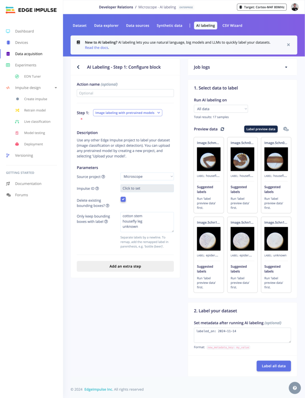The image size is (305, 398).
Task: Click the EON Tuner compass icon
Action: (x=17, y=76)
